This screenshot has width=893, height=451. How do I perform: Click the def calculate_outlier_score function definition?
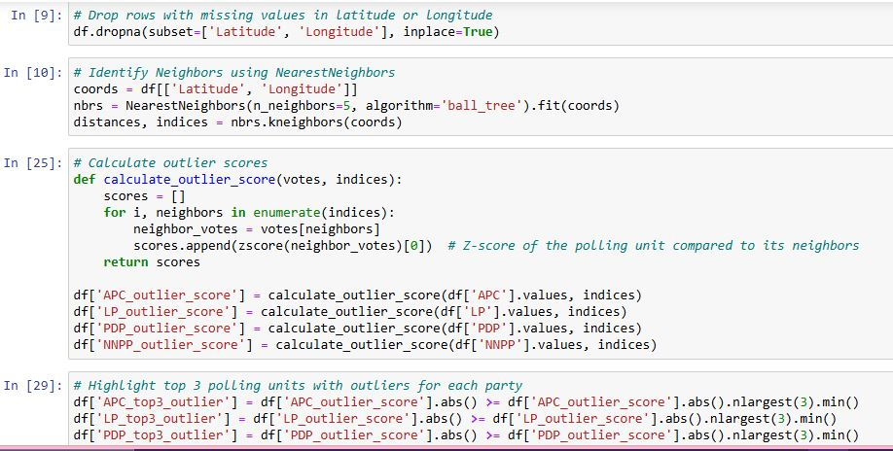pos(237,180)
